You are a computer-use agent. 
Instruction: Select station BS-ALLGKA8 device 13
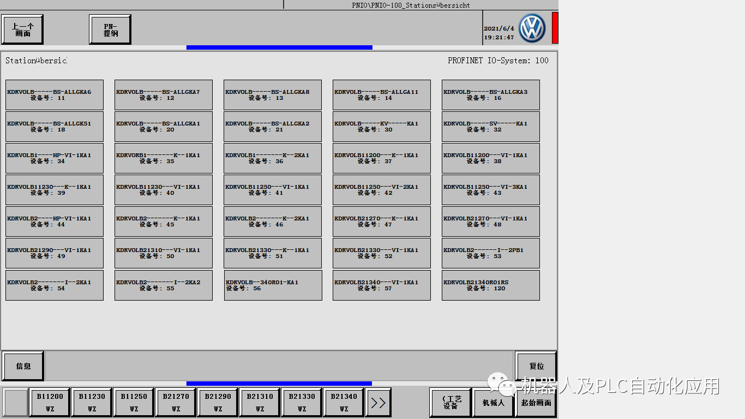pyautogui.click(x=273, y=95)
